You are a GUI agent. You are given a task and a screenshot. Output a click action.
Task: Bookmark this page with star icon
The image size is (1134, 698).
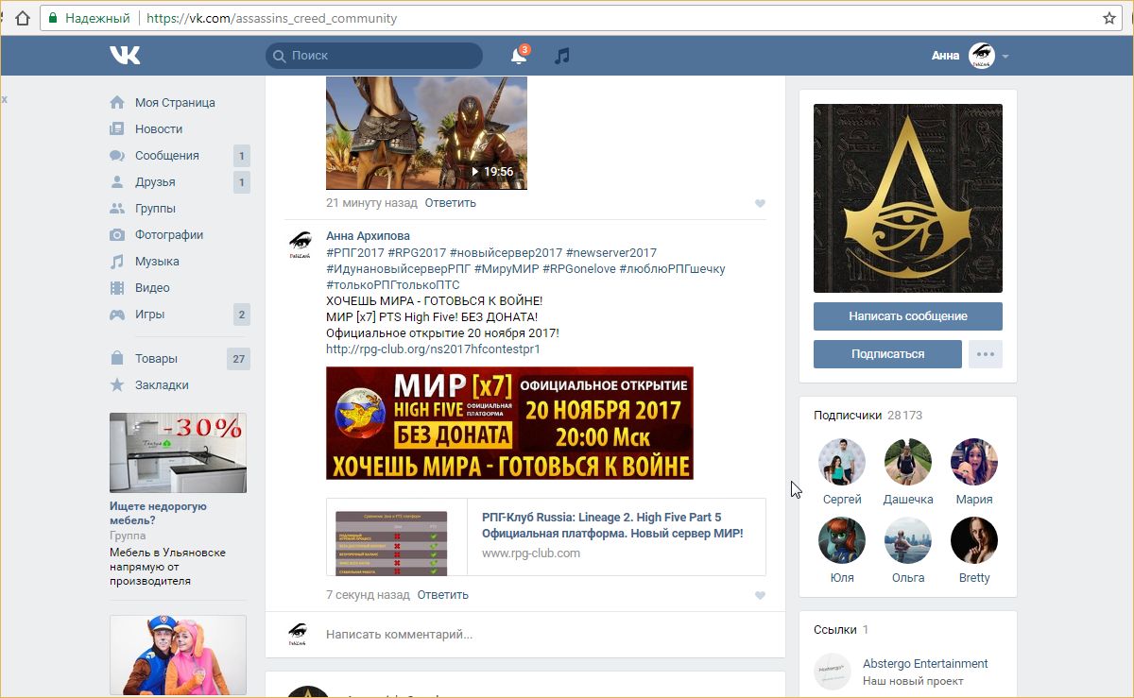[1109, 18]
